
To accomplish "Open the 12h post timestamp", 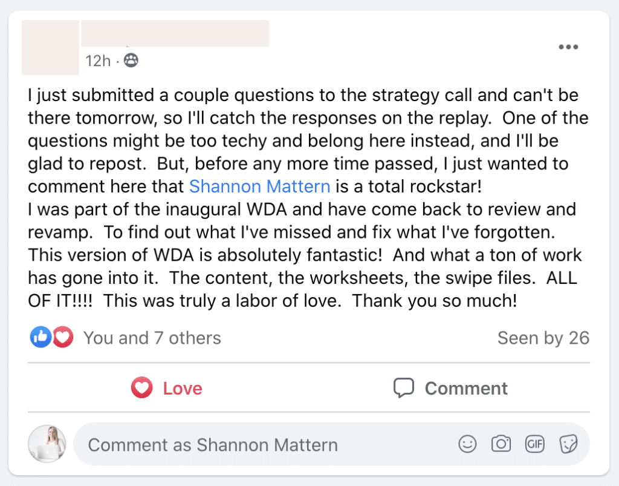I will click(97, 61).
